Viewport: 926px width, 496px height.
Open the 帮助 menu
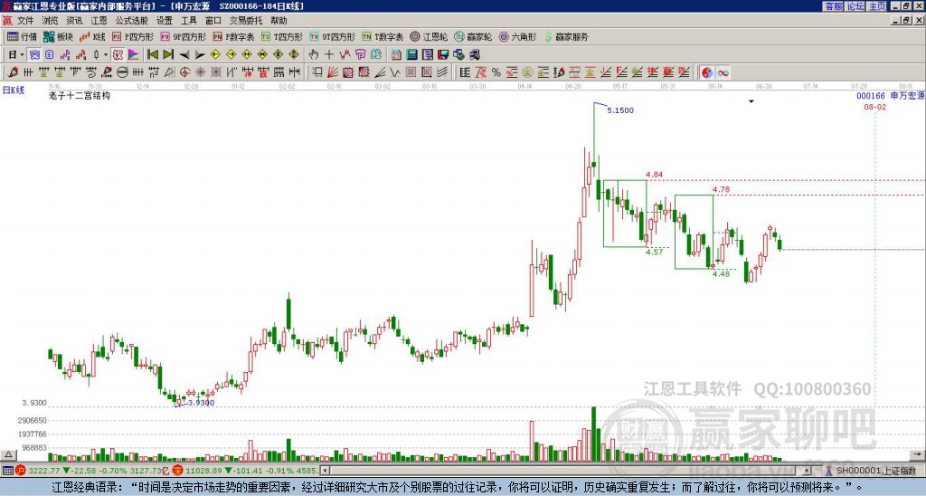[x=279, y=21]
